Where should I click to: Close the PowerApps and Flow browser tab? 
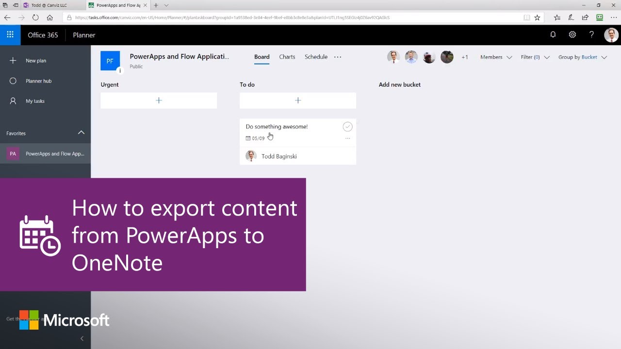tap(146, 5)
